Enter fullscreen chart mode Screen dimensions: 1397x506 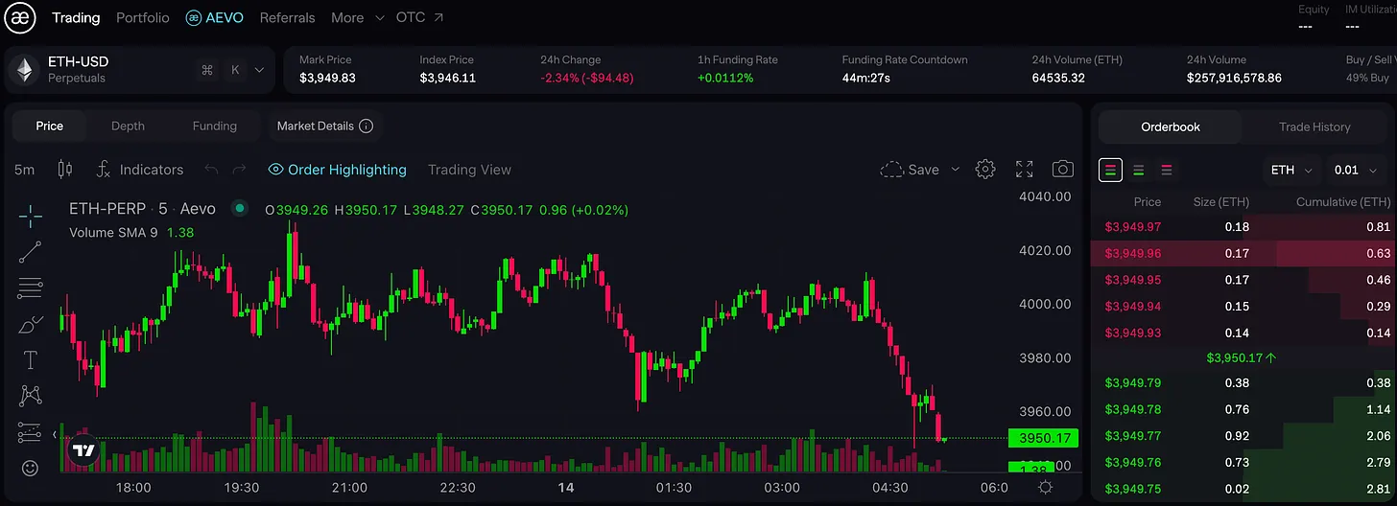[1024, 170]
